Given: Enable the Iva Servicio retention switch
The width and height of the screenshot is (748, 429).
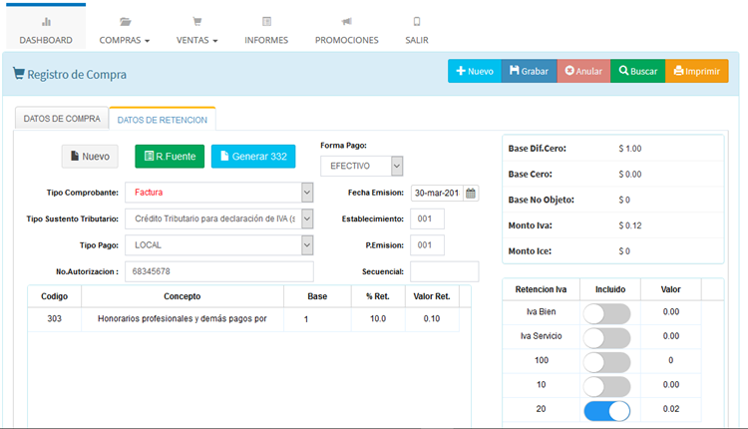Looking at the screenshot, I should (606, 336).
